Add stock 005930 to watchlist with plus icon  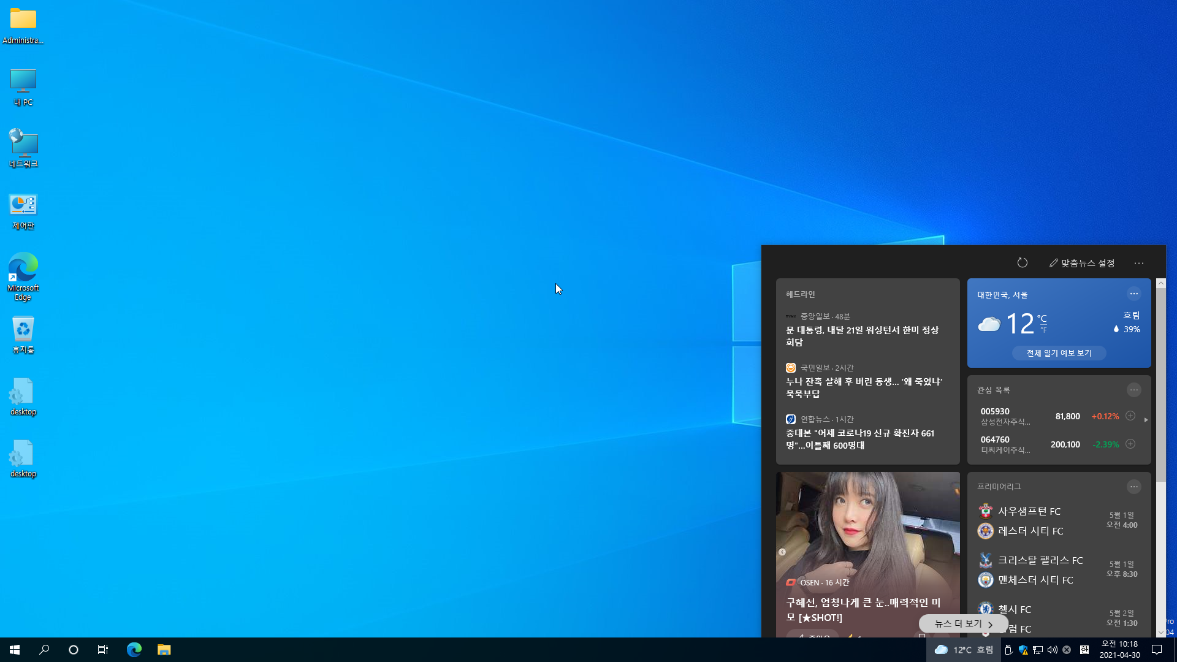tap(1130, 416)
